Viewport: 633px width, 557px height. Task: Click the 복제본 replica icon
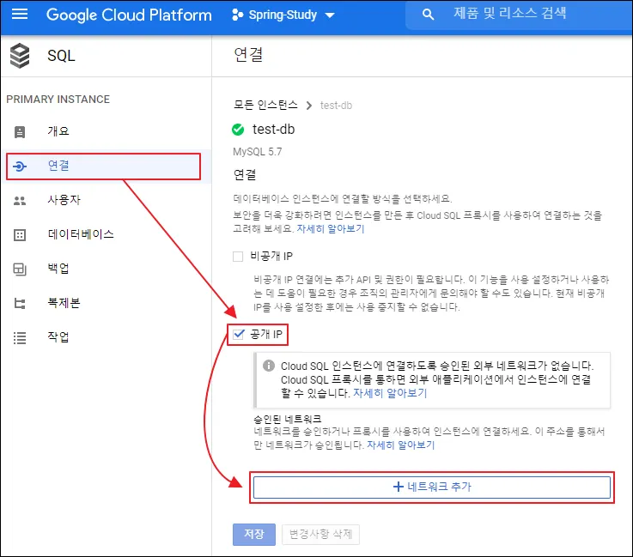[x=20, y=303]
